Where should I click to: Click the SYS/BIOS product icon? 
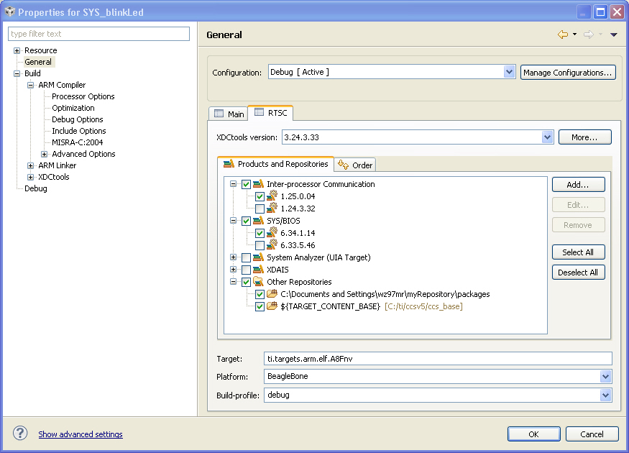pos(258,221)
